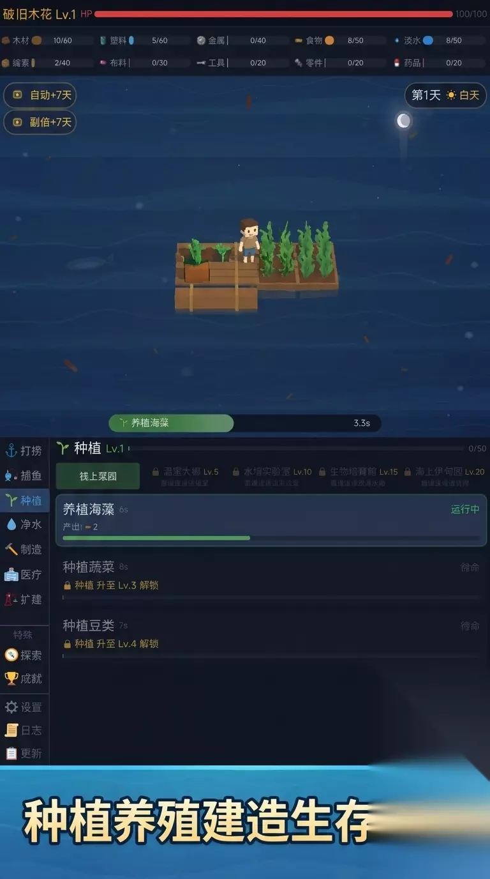Open the 更新 updates clipboard item
The height and width of the screenshot is (879, 490).
point(24,754)
